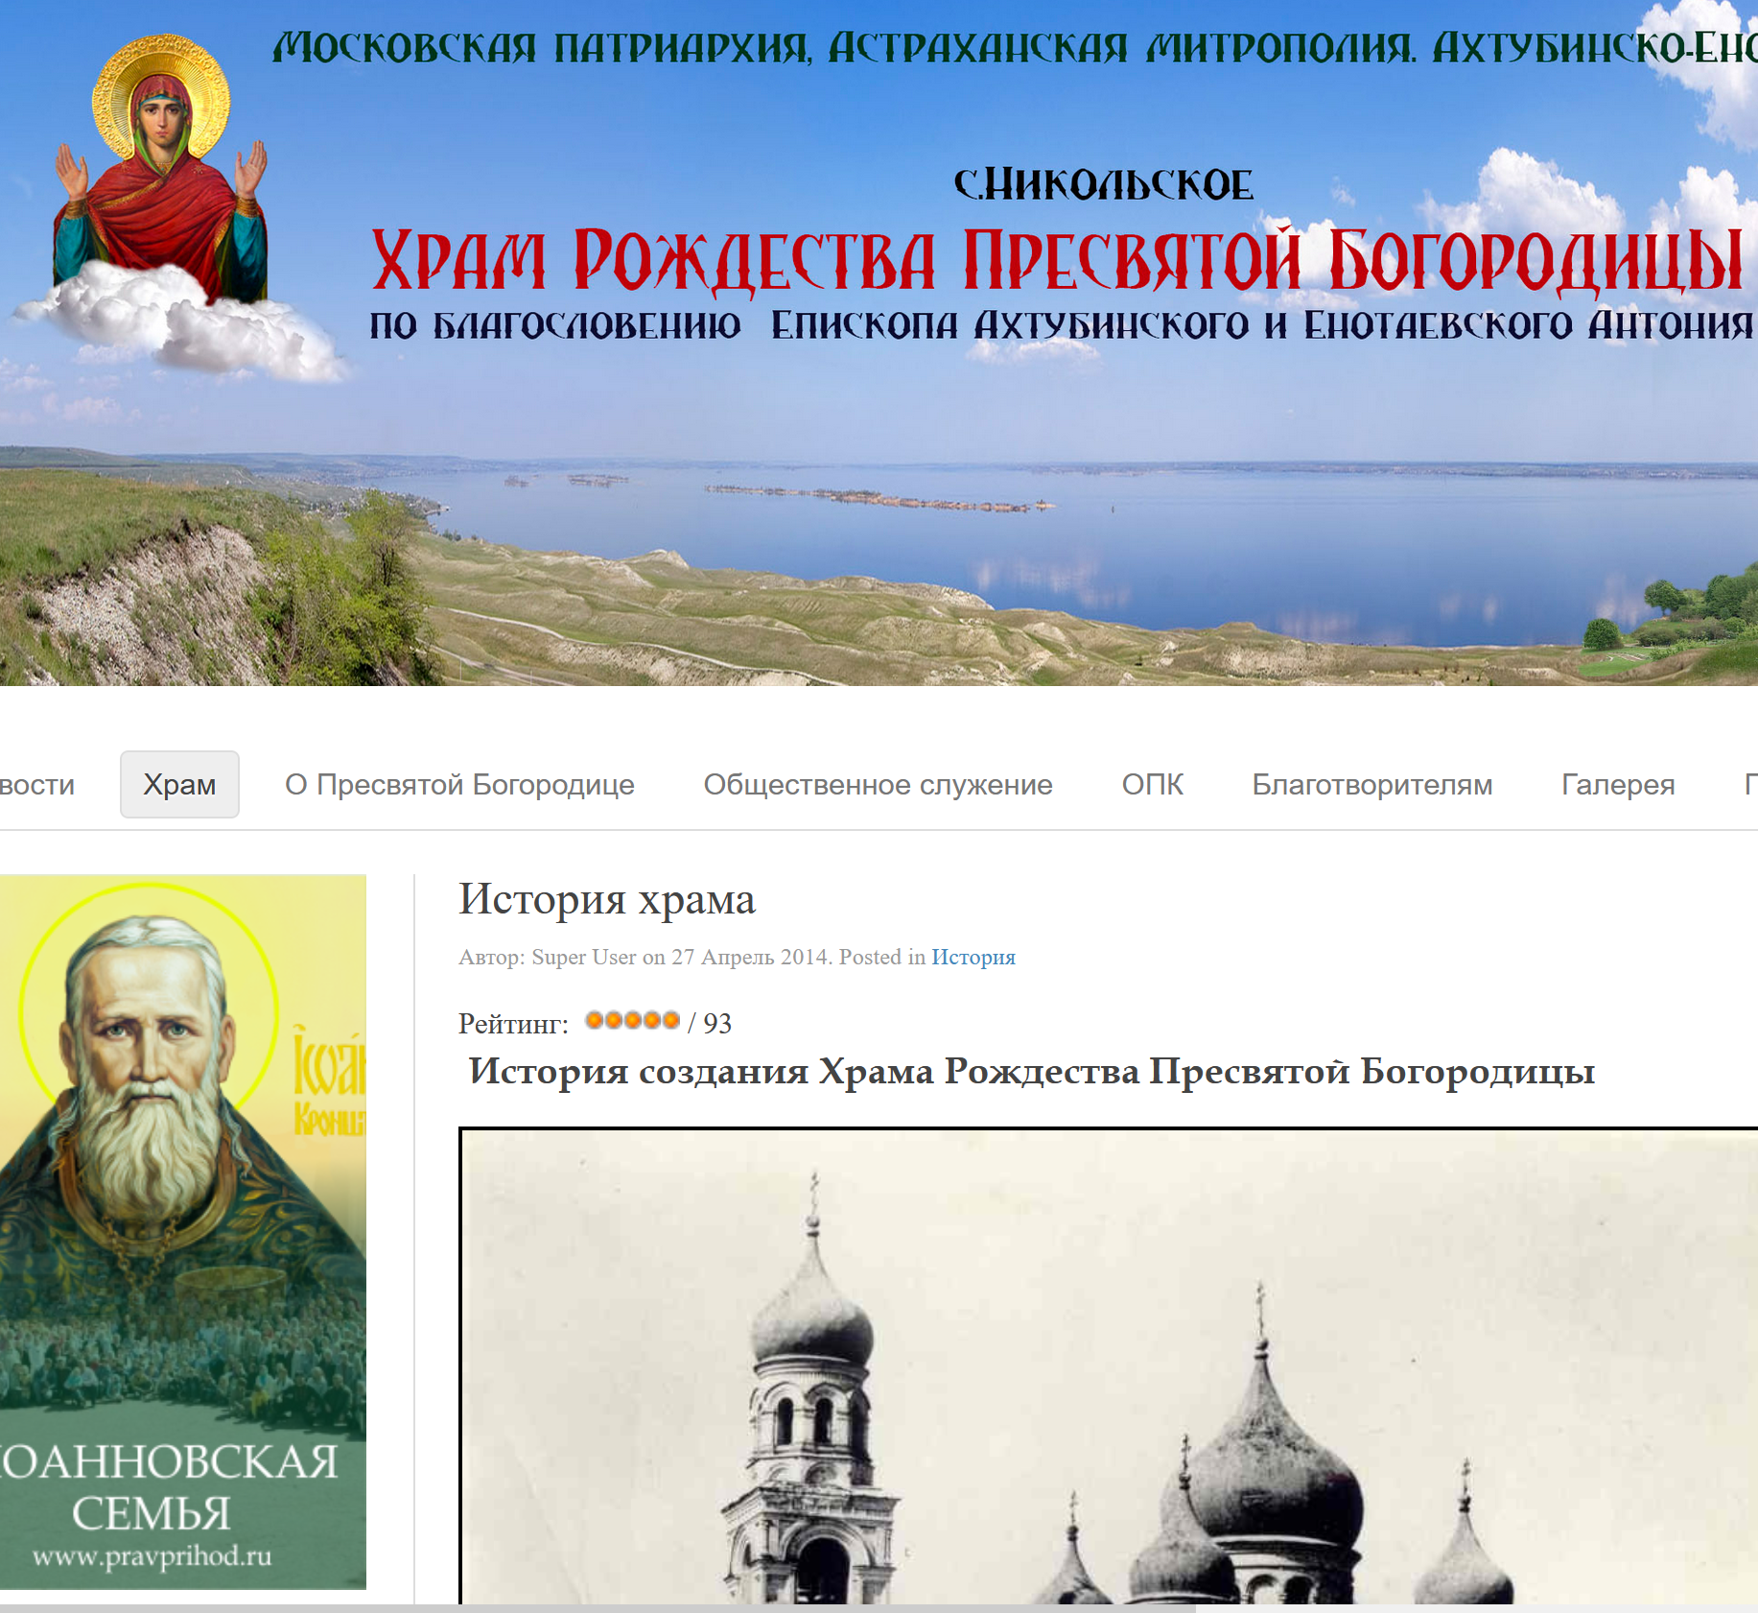Click the first orange rating dot
Viewport: 1758px width, 1613px height.
click(595, 1020)
